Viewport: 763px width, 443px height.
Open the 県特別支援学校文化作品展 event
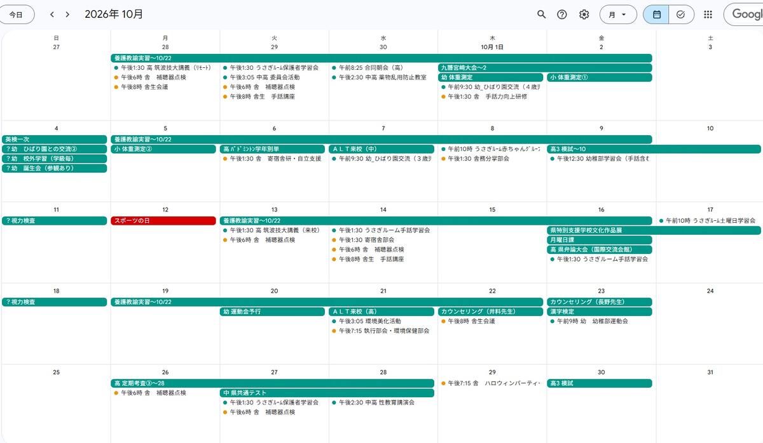(655, 230)
